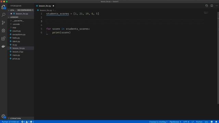Screen dimensions: 219x123
Task: Click the 'for' keyword on line 5
Action: pos(49,29)
